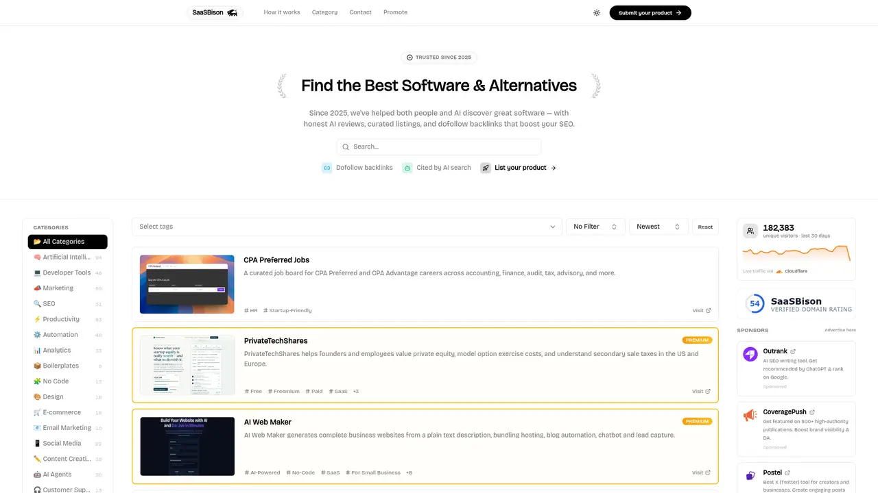Viewport: 878px width, 493px height.
Task: Go to the Contact page
Action: [360, 12]
